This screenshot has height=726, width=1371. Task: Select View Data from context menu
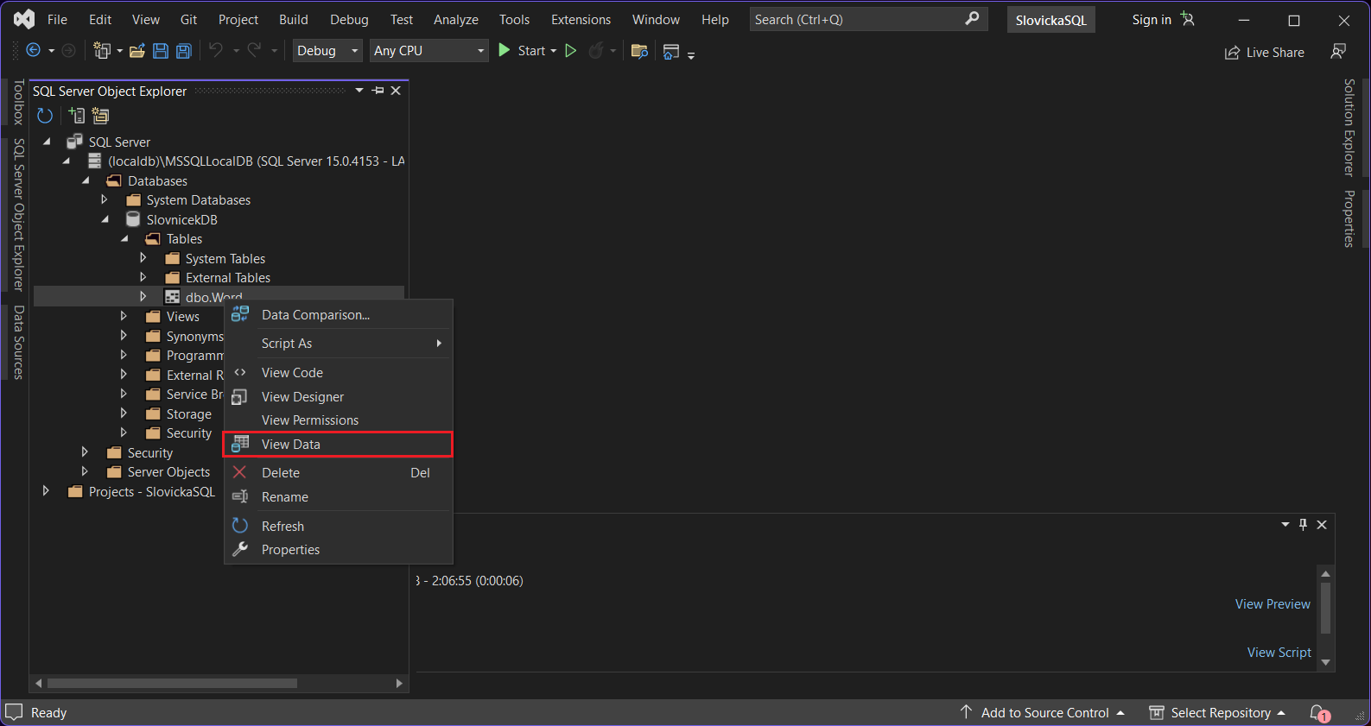tap(291, 444)
